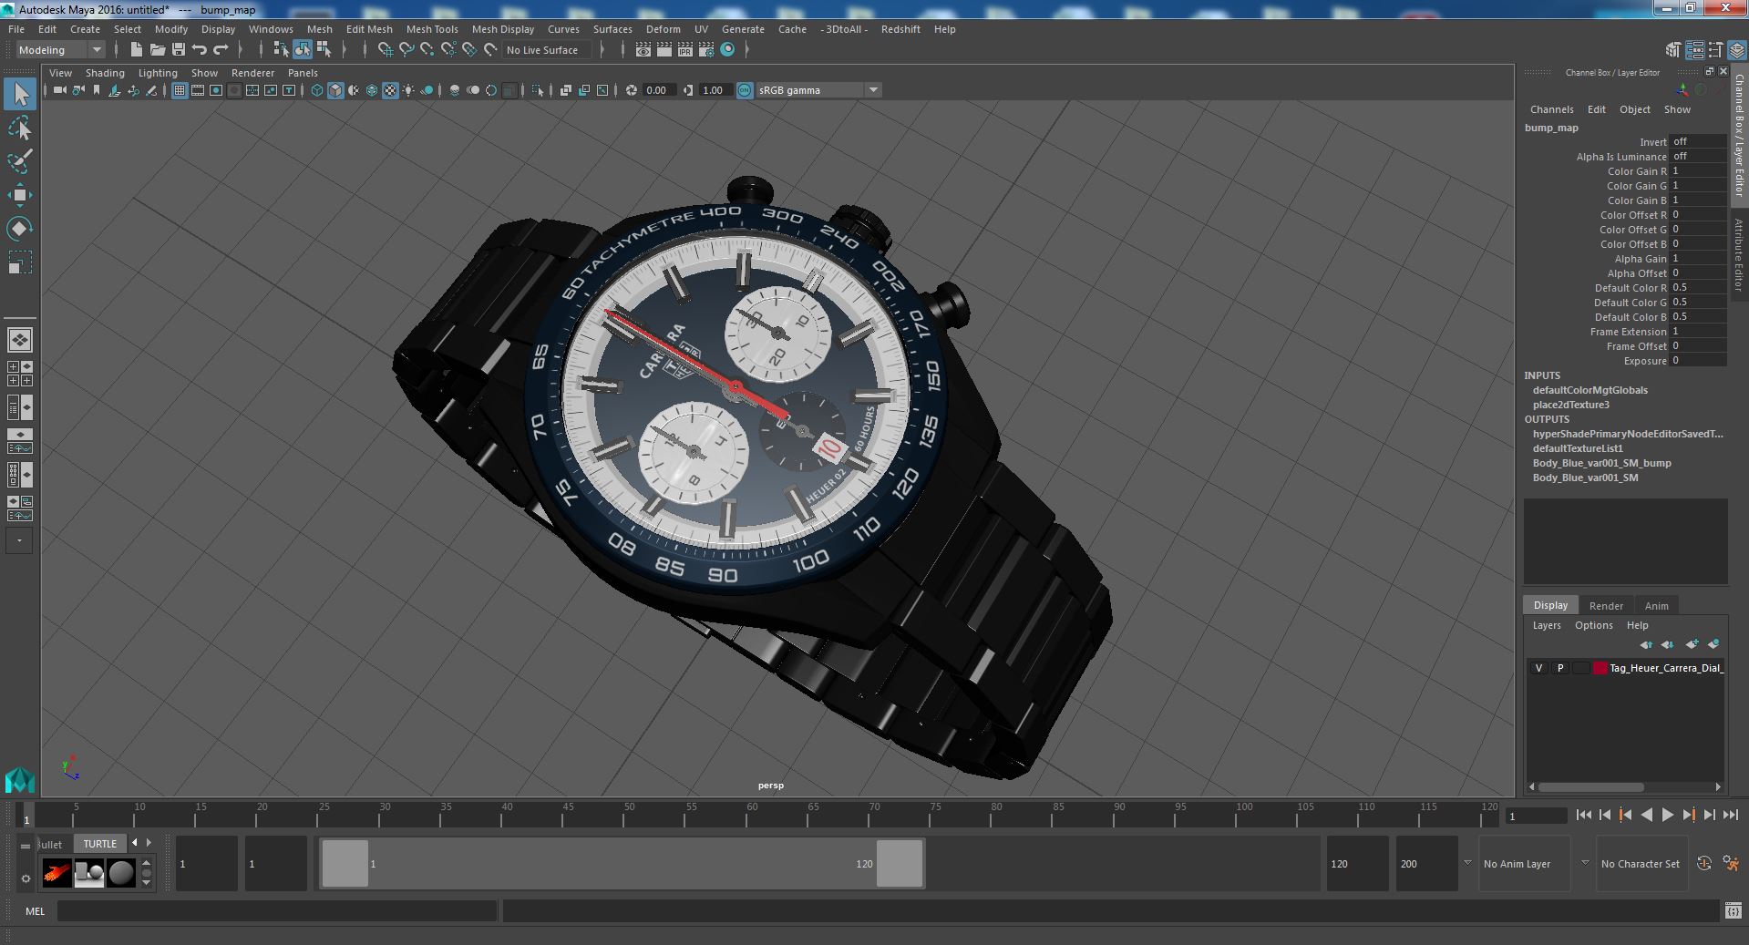Screen dimensions: 1749x945
Task: Toggle layer visibility V box
Action: click(1539, 668)
